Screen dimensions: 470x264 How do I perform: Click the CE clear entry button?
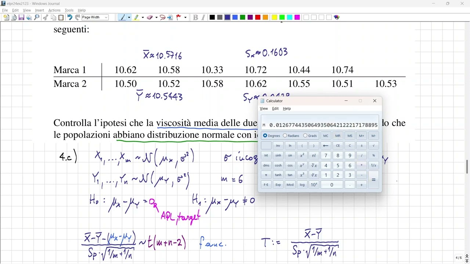pos(338,146)
